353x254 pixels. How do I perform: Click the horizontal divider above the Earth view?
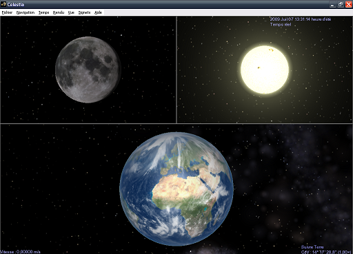(x=176, y=123)
